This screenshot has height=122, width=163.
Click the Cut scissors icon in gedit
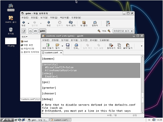[x=111, y=45]
